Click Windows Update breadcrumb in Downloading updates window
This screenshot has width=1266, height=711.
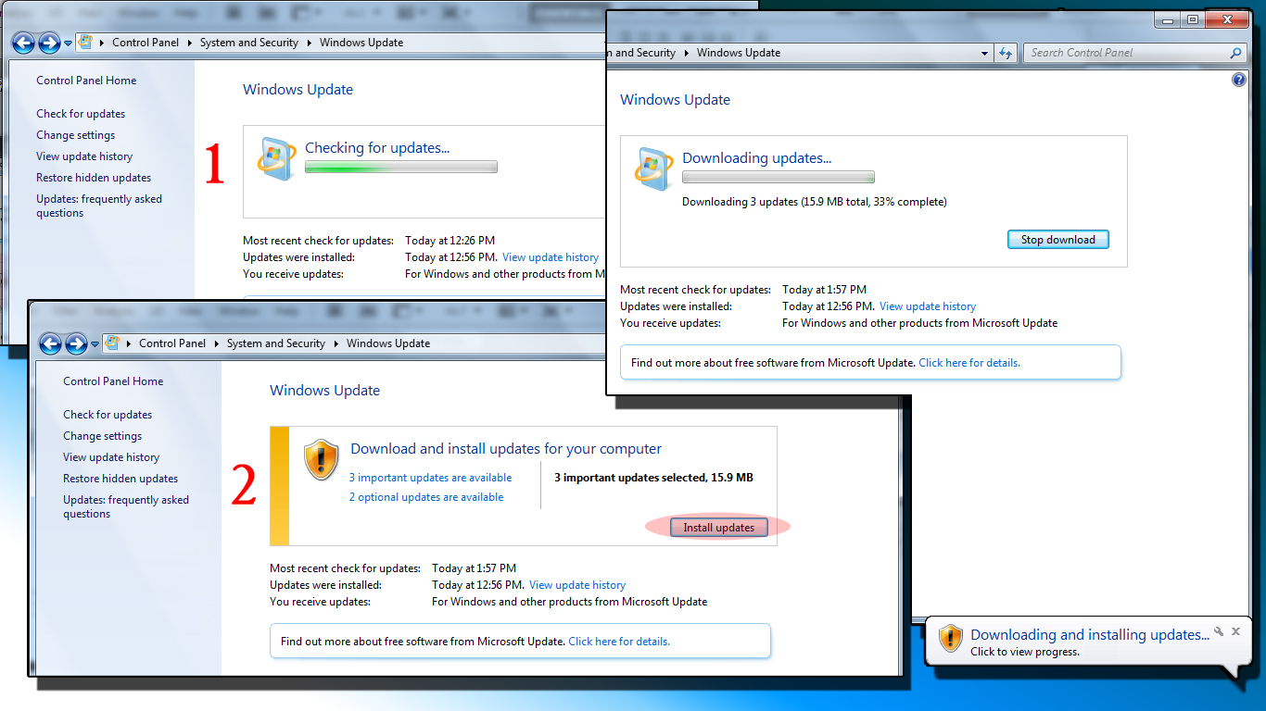(x=739, y=53)
